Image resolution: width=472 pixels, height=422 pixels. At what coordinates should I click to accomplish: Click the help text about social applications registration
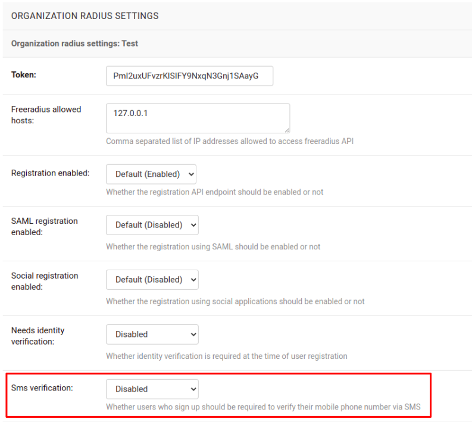pyautogui.click(x=235, y=301)
